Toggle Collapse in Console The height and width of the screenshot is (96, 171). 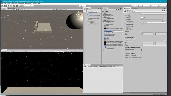[x=90, y=66]
